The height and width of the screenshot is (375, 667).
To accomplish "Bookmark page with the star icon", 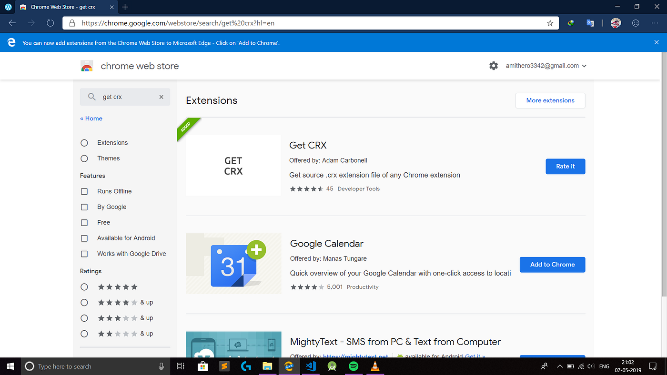I will pyautogui.click(x=550, y=23).
